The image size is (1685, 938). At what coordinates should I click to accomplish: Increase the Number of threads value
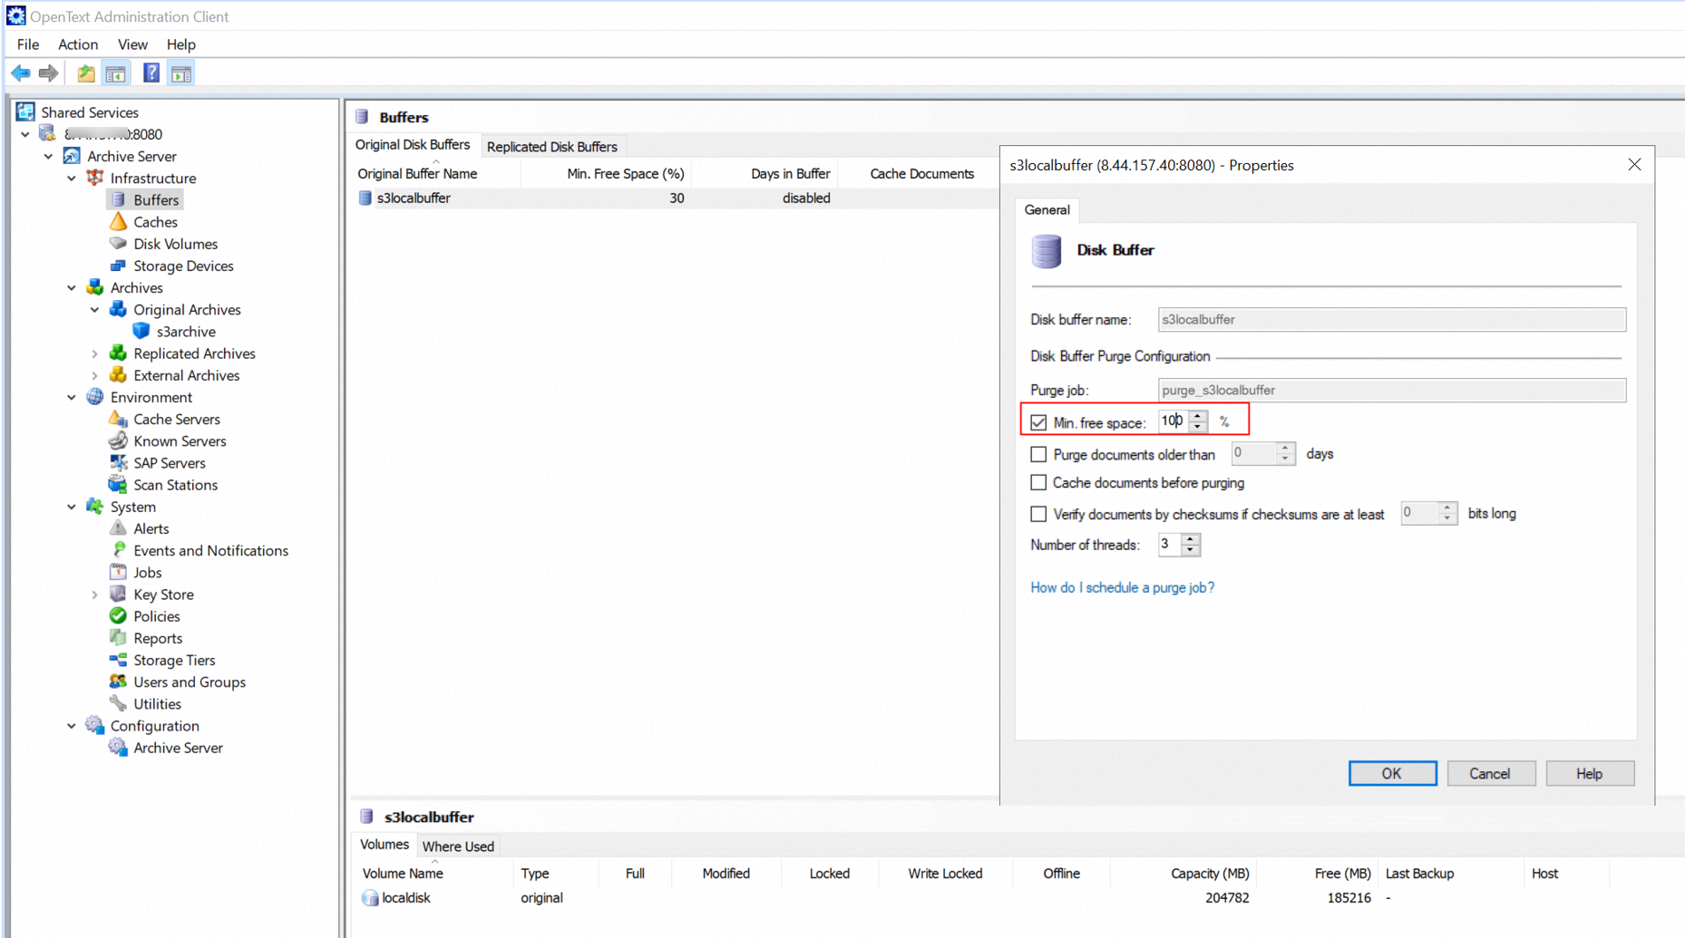point(1191,539)
